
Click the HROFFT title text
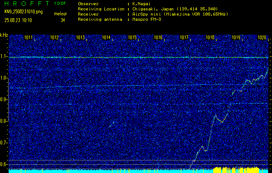(27, 3)
